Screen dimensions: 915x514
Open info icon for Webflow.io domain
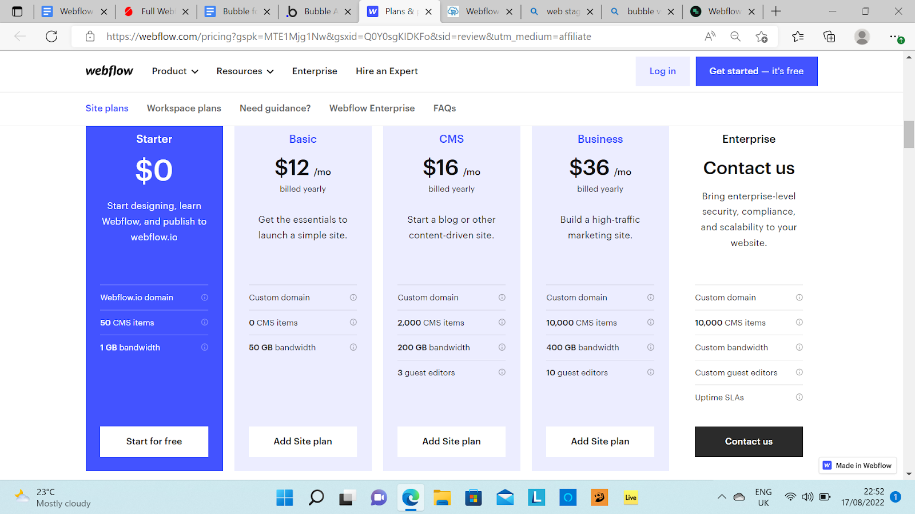[205, 298]
